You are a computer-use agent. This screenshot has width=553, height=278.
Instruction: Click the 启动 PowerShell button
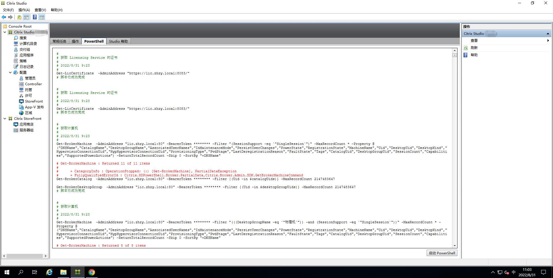[442, 253]
